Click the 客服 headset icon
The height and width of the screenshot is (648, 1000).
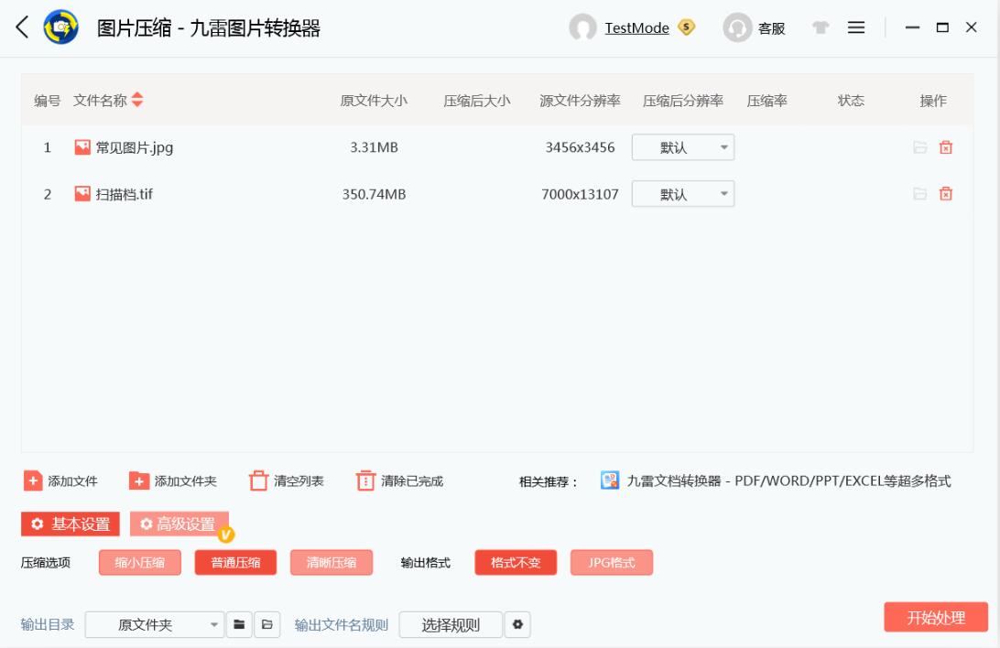pos(737,28)
